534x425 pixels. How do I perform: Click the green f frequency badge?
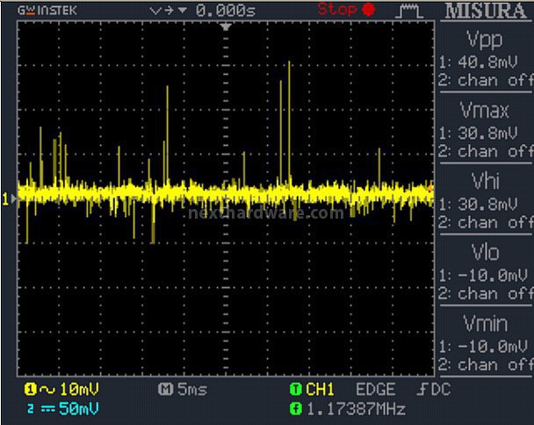tap(296, 408)
